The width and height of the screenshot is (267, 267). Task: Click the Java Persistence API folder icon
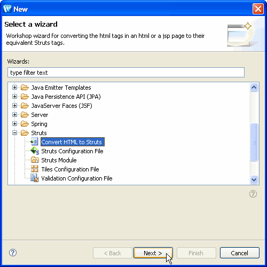25,97
